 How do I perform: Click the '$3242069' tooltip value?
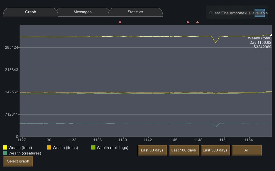263,47
